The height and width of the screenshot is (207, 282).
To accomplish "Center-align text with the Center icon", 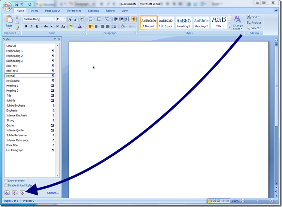I will pos(96,27).
